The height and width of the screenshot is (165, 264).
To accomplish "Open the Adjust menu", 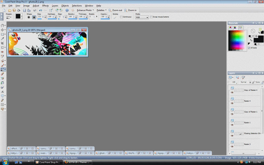I will [x=36, y=6].
